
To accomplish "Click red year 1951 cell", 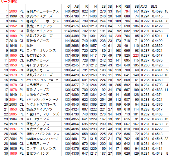I will point(13,31).
